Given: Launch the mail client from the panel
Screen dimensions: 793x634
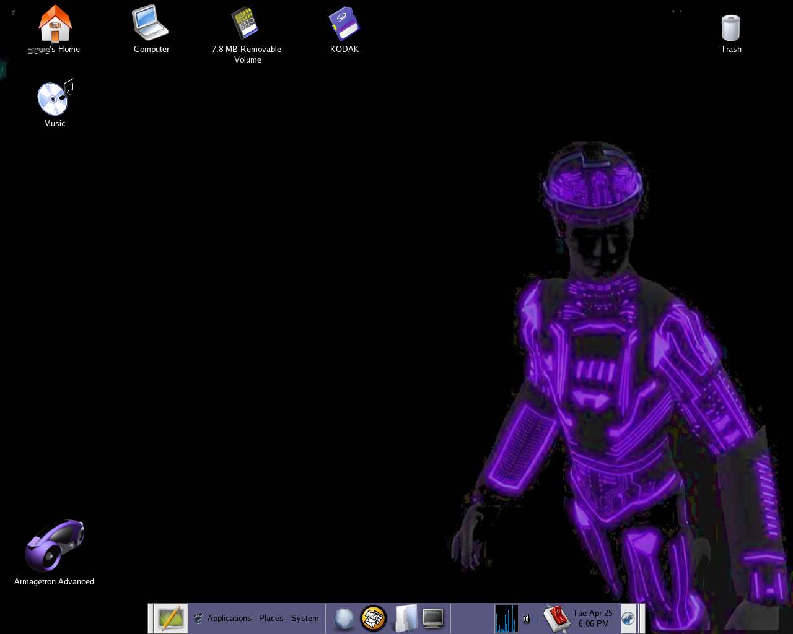Looking at the screenshot, I should 374,619.
